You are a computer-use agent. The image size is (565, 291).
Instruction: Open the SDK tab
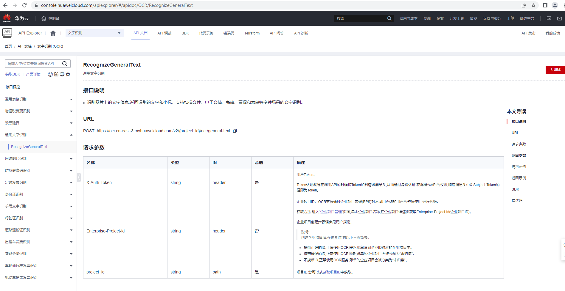185,33
